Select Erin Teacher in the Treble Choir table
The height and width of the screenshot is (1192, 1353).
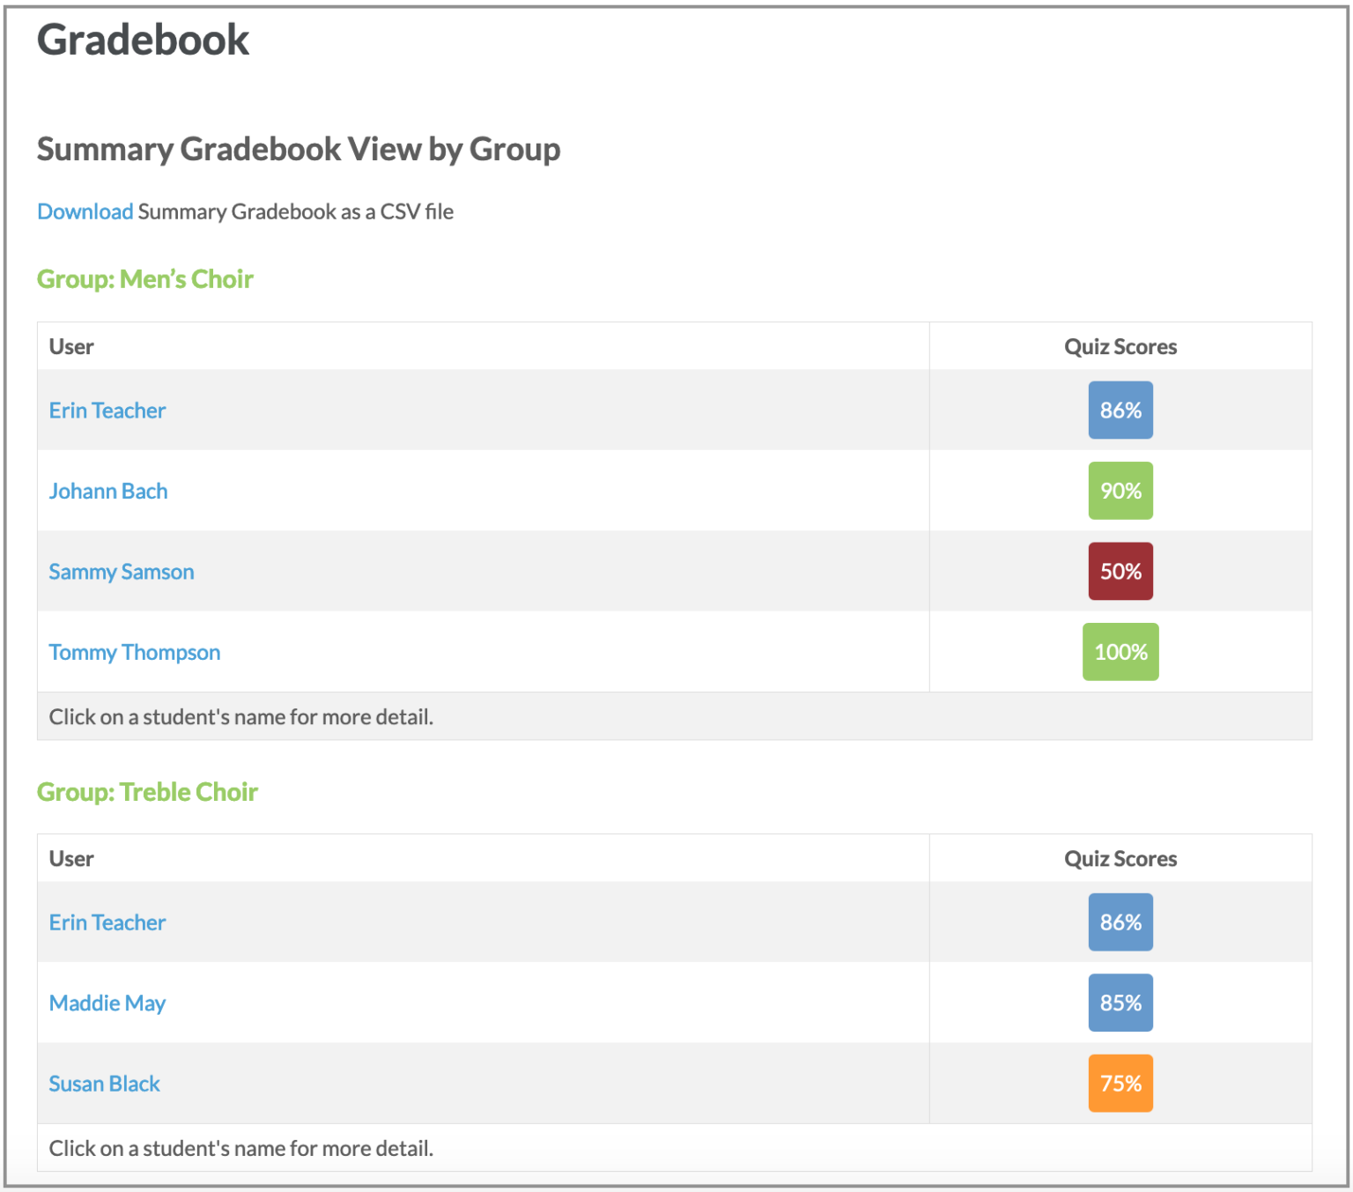107,922
